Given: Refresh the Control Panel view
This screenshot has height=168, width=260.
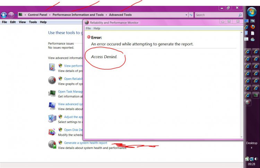Looking at the screenshot, I should (191, 15).
